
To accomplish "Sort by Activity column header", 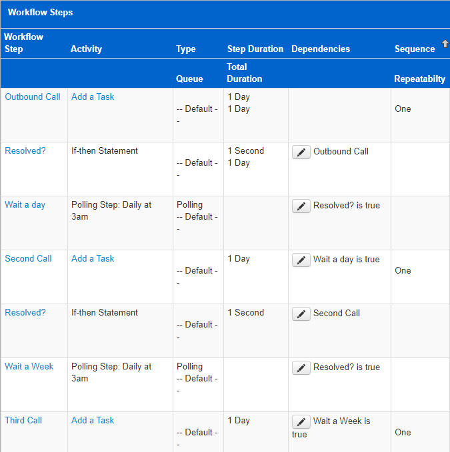I will [86, 49].
